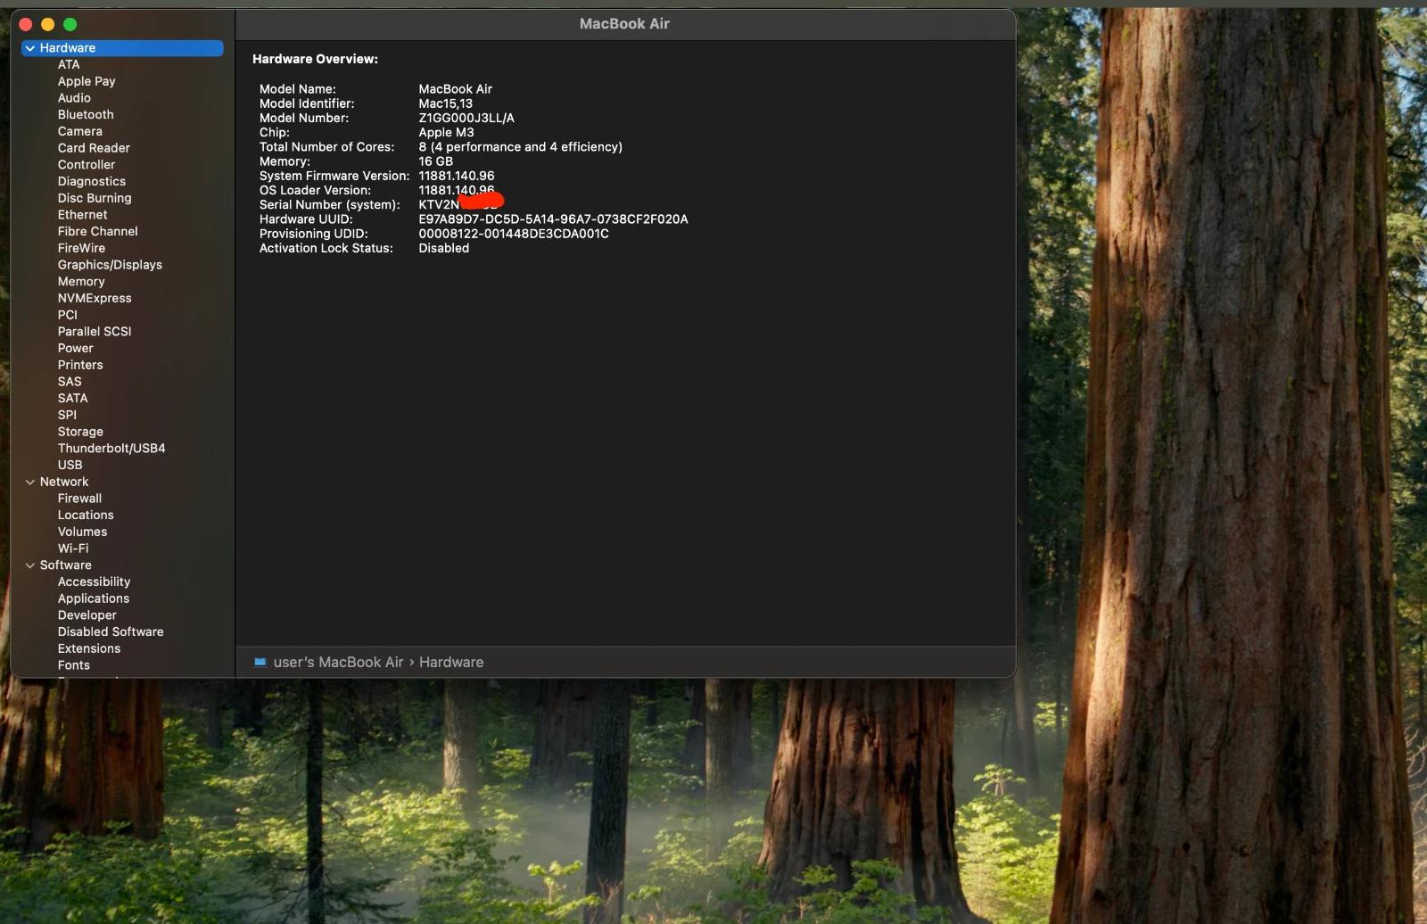Select Diagnostics in the sidebar
This screenshot has height=924, width=1427.
click(92, 181)
